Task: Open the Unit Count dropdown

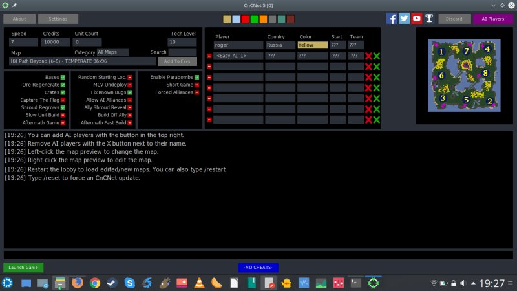Action: click(87, 42)
